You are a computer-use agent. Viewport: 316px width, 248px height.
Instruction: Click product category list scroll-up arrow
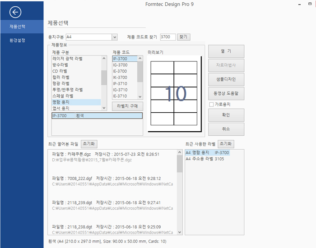point(104,59)
